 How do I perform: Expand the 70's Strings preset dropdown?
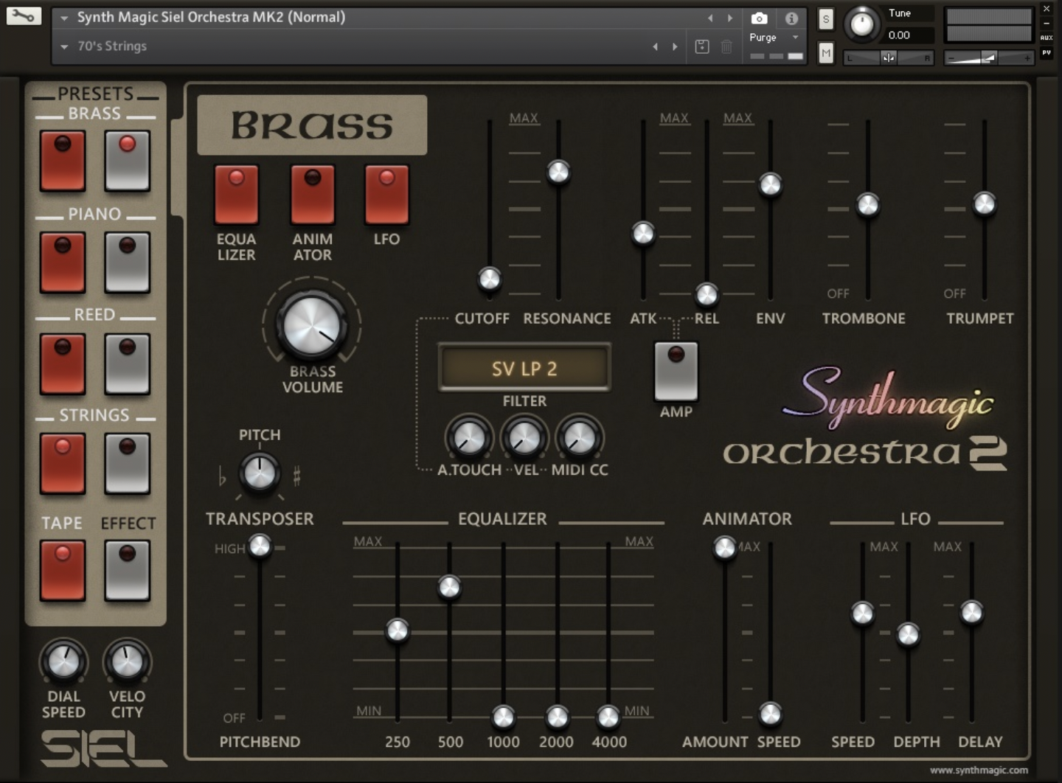coord(65,46)
